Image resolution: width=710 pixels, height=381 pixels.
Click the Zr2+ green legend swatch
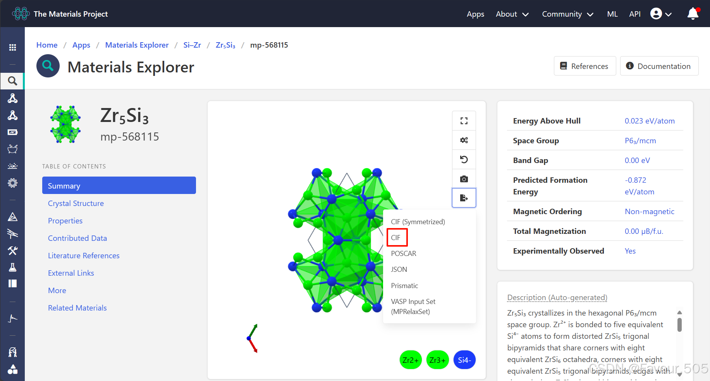[x=411, y=360]
